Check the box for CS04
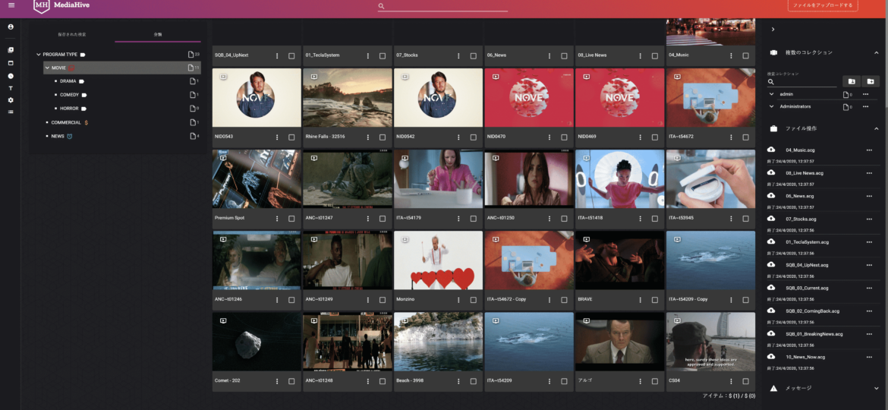 click(x=745, y=381)
